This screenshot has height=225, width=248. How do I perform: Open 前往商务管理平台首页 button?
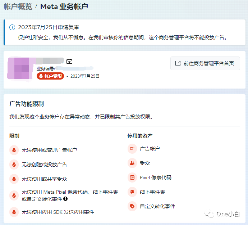(205, 63)
